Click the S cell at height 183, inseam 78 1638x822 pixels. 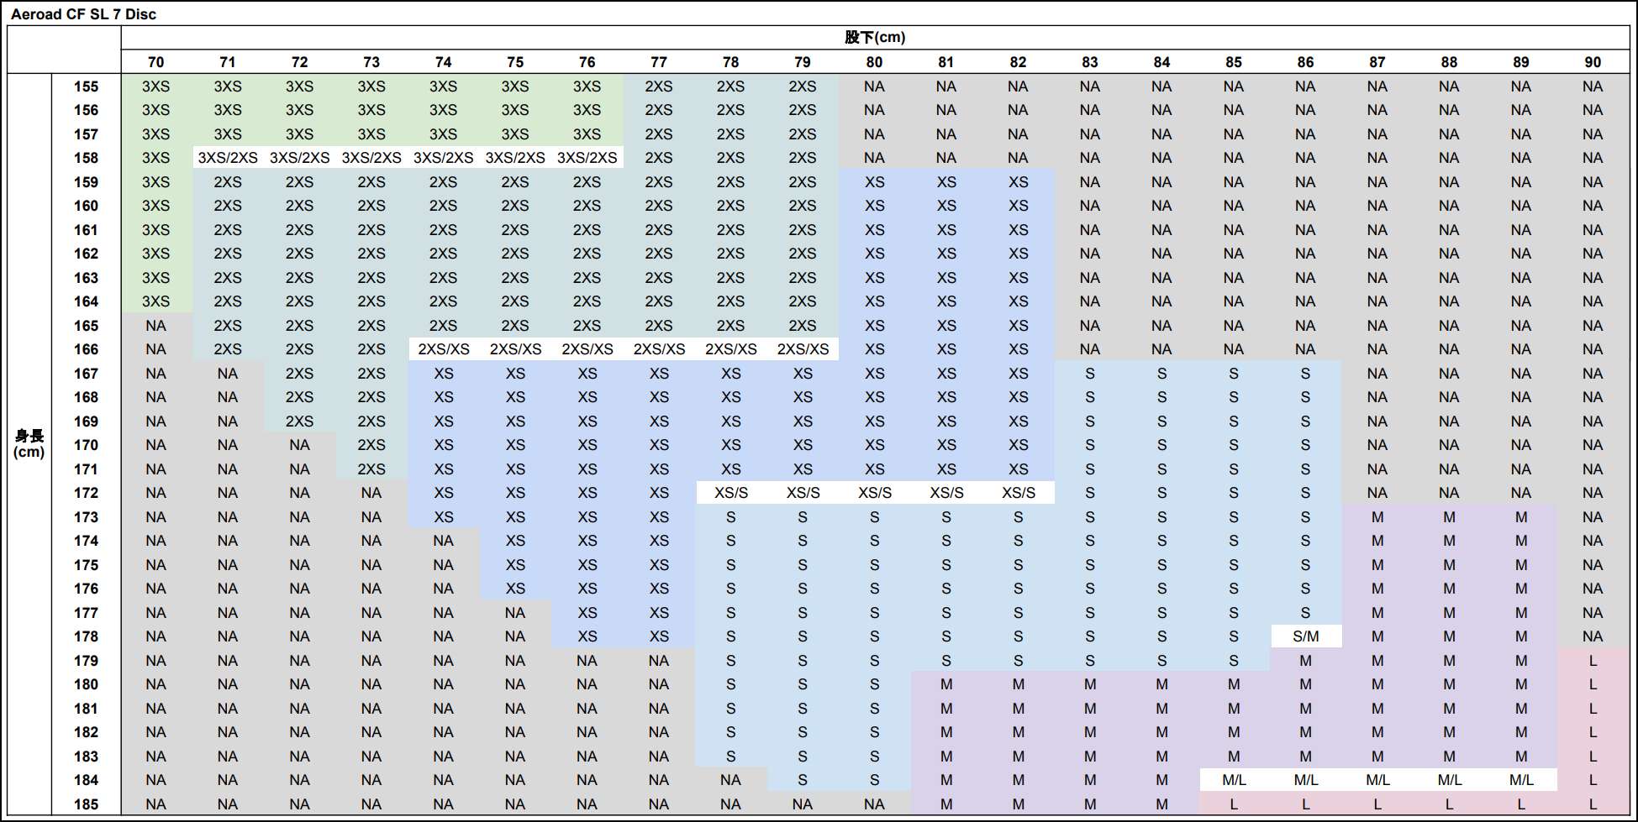tap(731, 757)
